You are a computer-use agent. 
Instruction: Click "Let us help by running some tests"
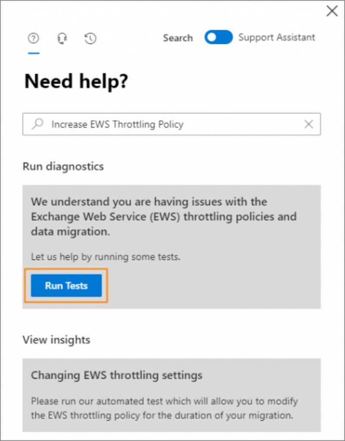point(105,257)
